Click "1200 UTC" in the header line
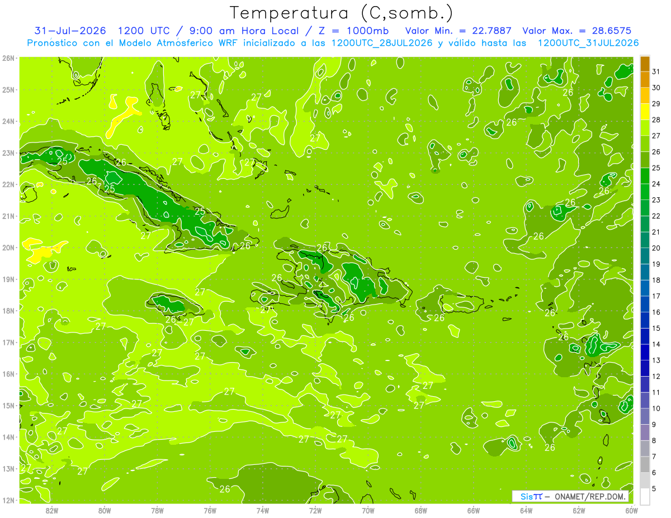Viewport: 671px width, 518px height. tap(144, 31)
